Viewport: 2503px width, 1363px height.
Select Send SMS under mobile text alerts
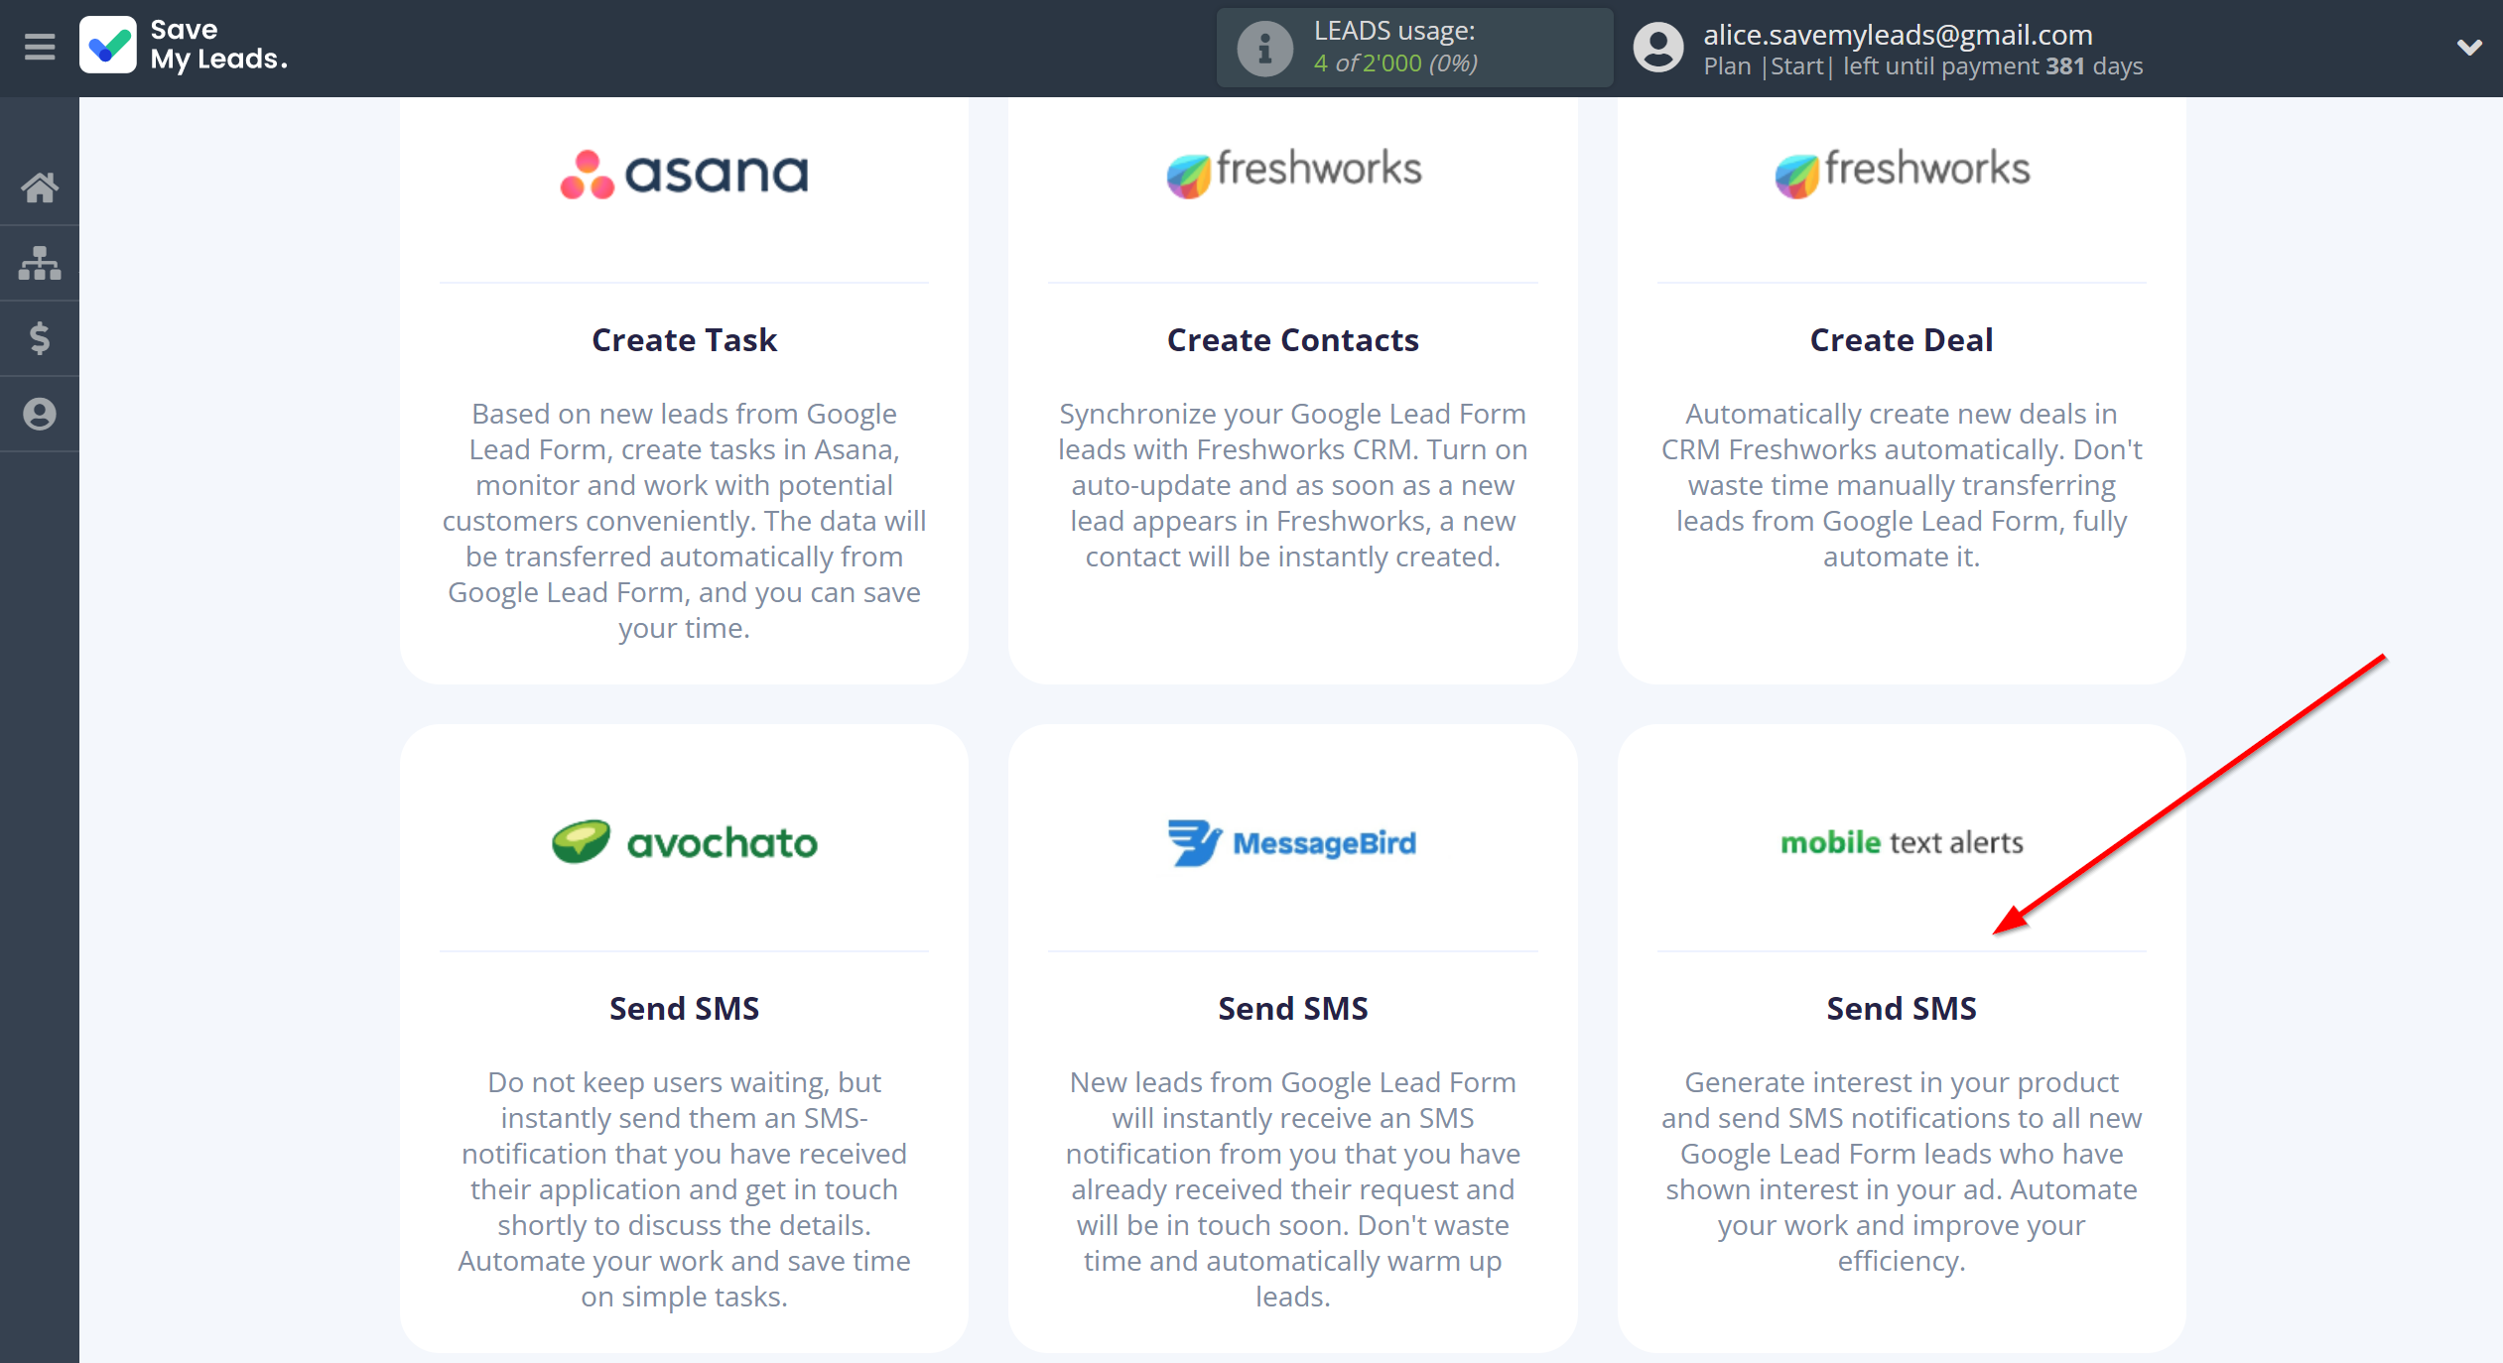coord(1902,1009)
